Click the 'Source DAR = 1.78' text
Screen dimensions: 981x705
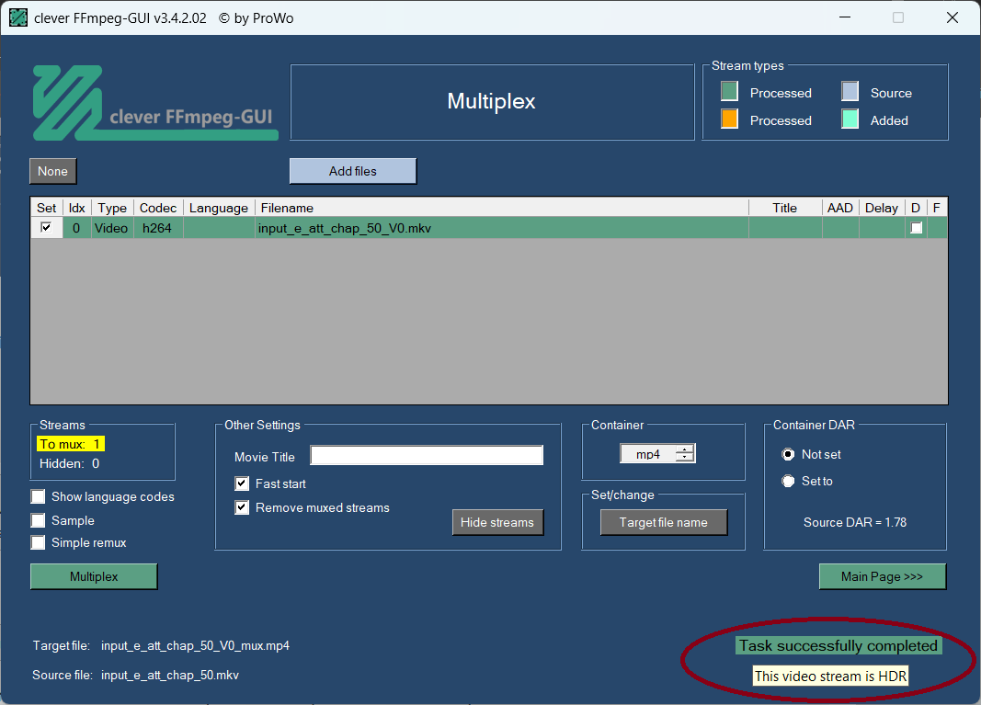point(855,522)
